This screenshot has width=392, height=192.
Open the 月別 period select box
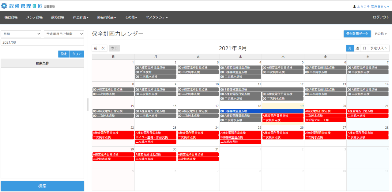[x=21, y=34]
